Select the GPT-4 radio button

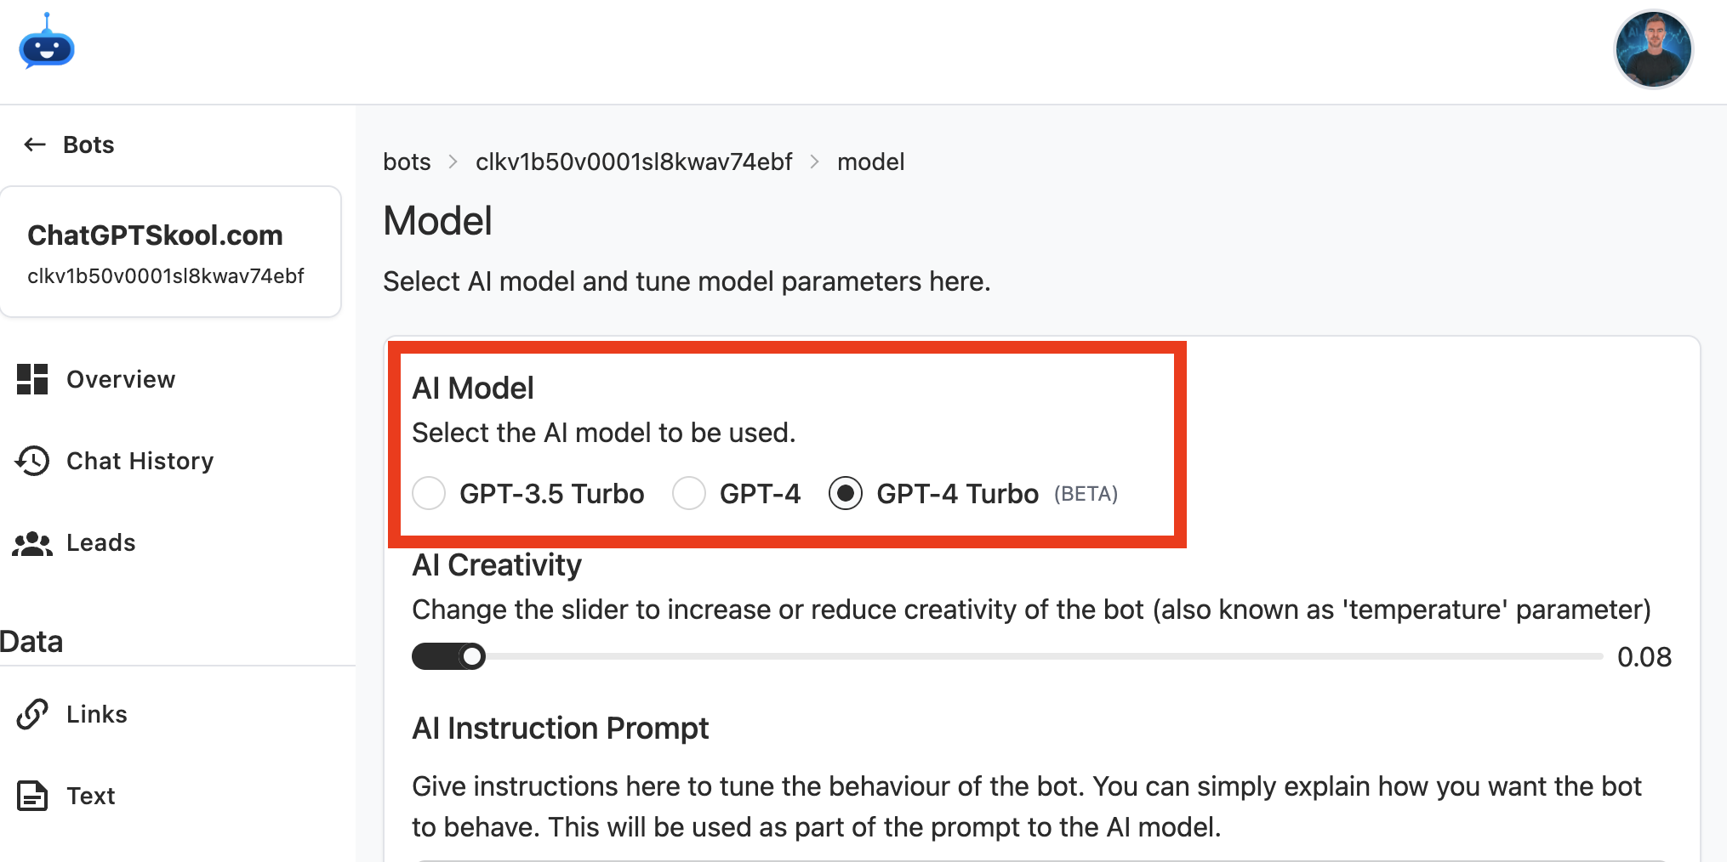(689, 493)
